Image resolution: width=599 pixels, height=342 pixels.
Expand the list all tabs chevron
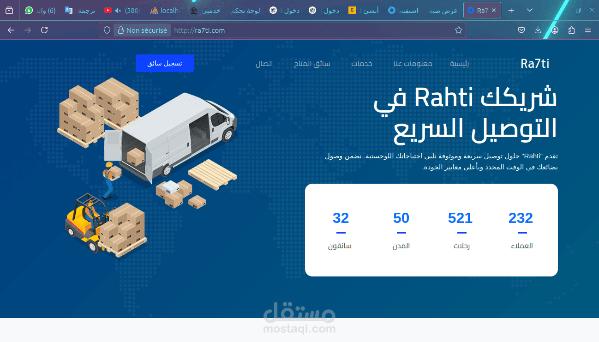(x=530, y=10)
